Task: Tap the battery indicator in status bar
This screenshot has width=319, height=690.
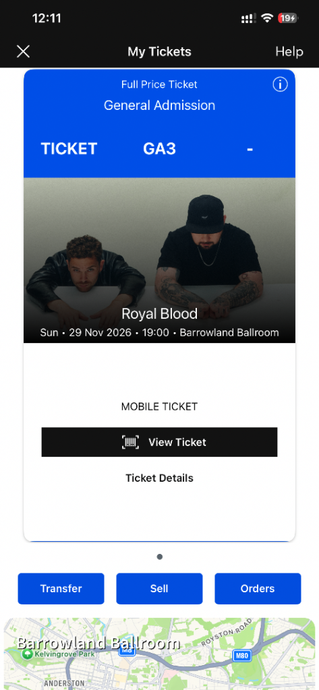Action: click(288, 18)
